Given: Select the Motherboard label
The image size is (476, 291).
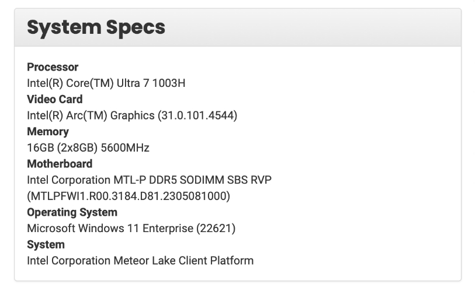Looking at the screenshot, I should 60,164.
